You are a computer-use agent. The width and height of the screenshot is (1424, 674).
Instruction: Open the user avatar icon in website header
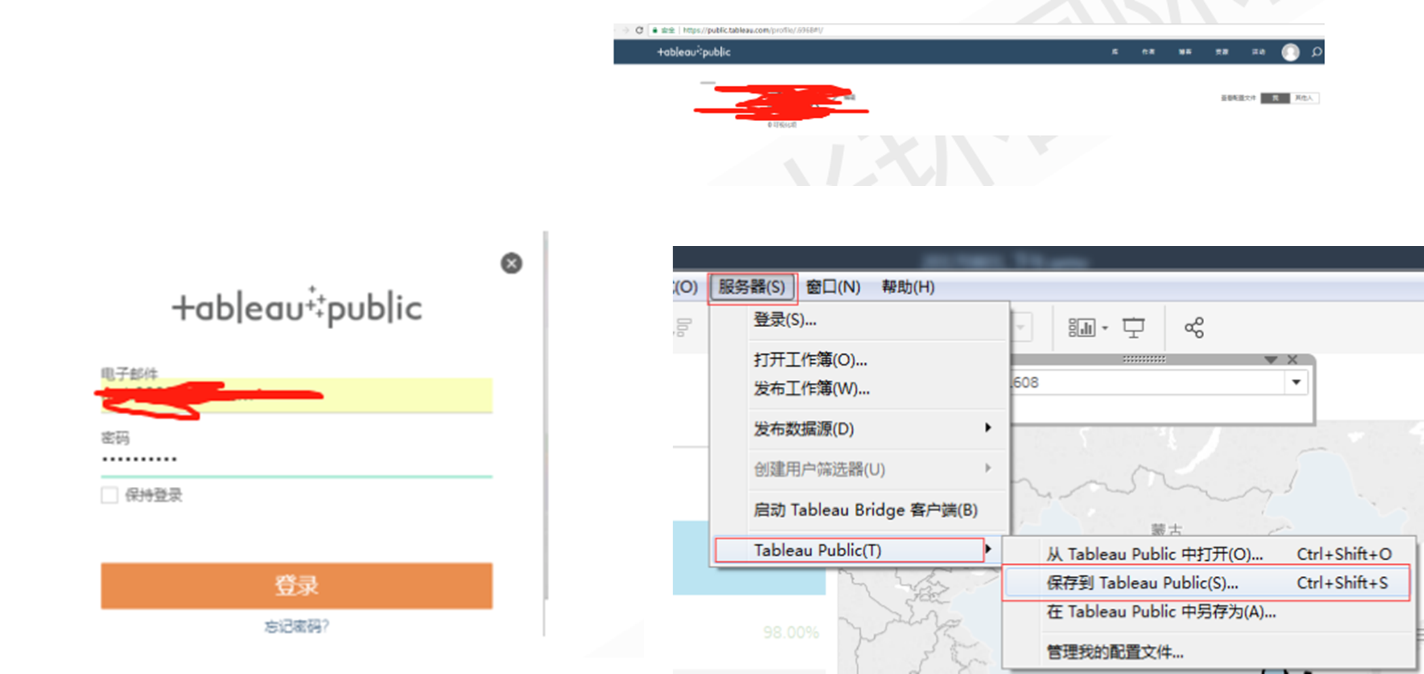click(1290, 52)
